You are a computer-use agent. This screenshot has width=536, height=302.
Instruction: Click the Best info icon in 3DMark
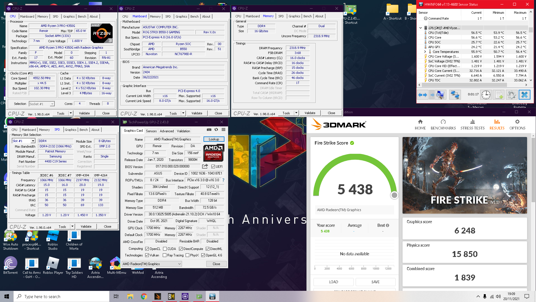(387, 225)
